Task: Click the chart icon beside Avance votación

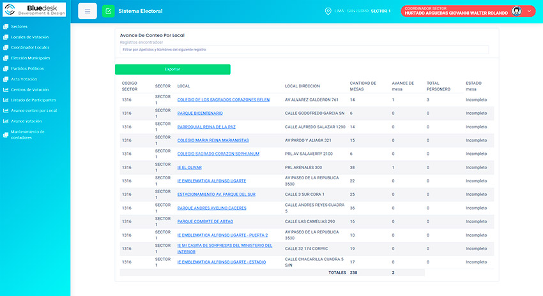Action: 6,121
